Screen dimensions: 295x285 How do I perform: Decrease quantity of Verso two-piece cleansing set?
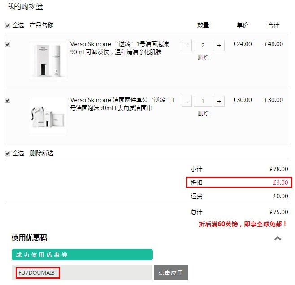click(x=187, y=102)
